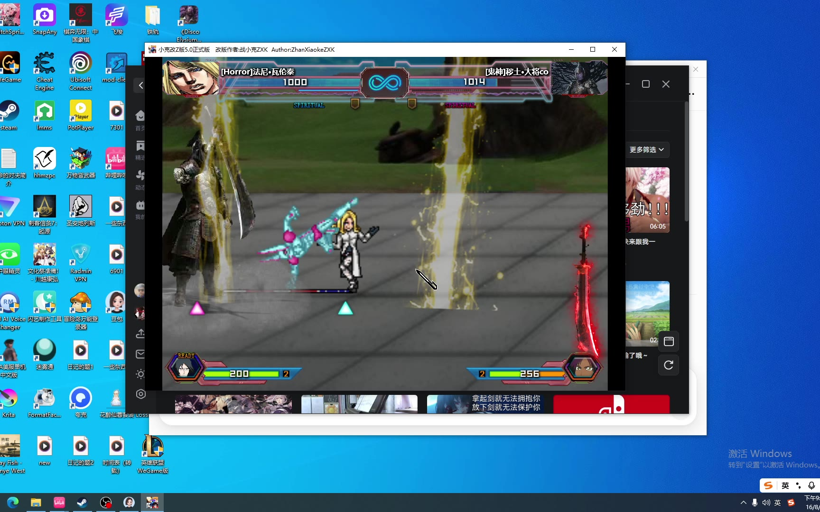The width and height of the screenshot is (820, 512).
Task: Show hidden system tray icons
Action: tap(743, 503)
